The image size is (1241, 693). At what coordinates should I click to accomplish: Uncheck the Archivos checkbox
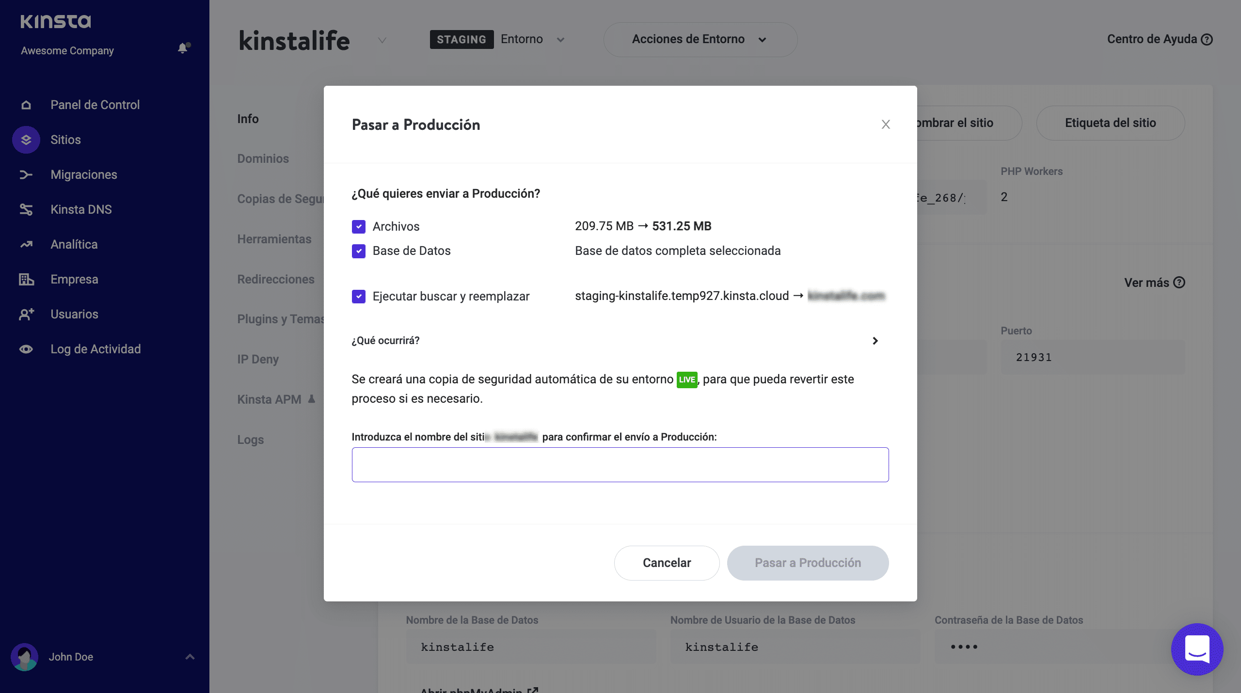(x=359, y=226)
